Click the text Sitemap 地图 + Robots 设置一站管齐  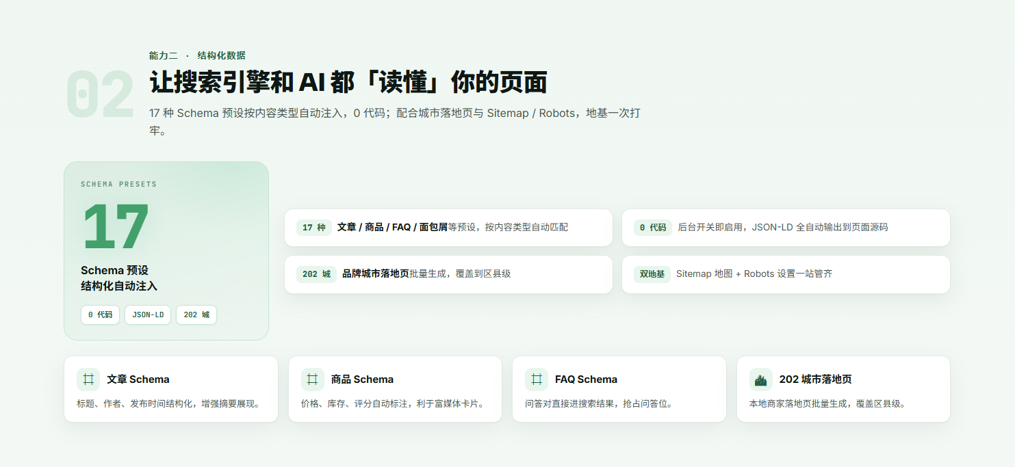[x=754, y=274]
